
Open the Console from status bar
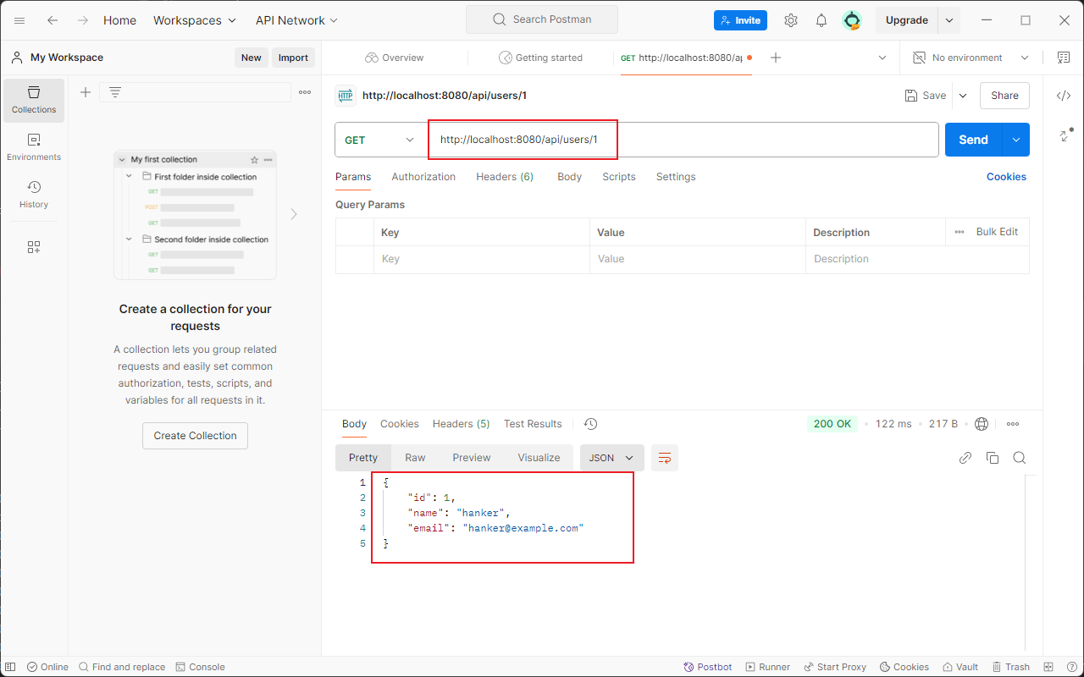pyautogui.click(x=200, y=667)
